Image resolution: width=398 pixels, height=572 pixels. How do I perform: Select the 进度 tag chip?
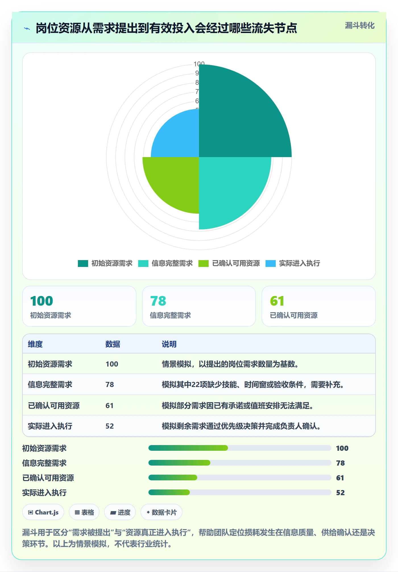click(120, 512)
